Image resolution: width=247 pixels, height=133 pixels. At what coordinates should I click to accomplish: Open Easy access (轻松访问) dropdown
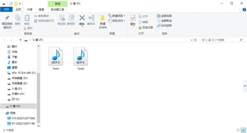click(117, 21)
